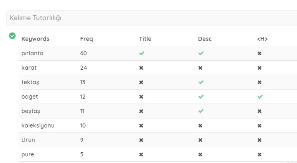
Task: Click the Title column header
Action: [145, 39]
